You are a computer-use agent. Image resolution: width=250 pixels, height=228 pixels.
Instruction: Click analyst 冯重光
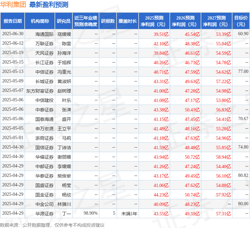(x=64, y=72)
